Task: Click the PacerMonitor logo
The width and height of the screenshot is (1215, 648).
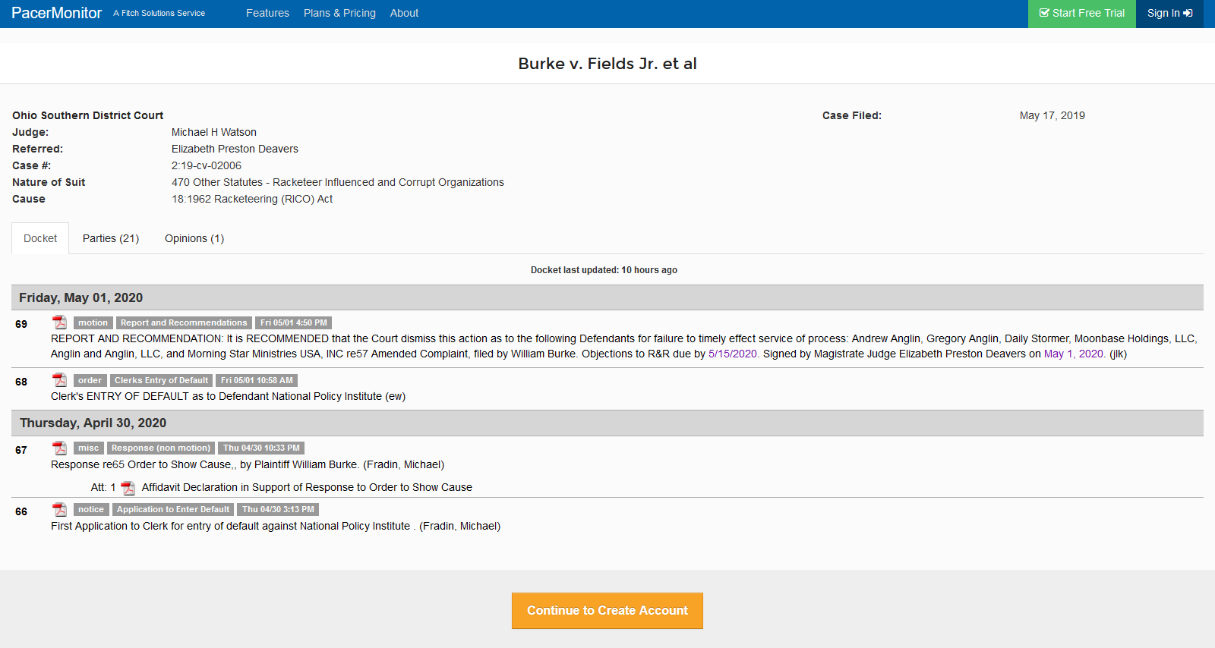Action: pos(56,13)
